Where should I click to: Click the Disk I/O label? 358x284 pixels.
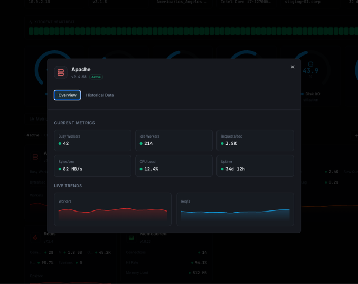313,94
